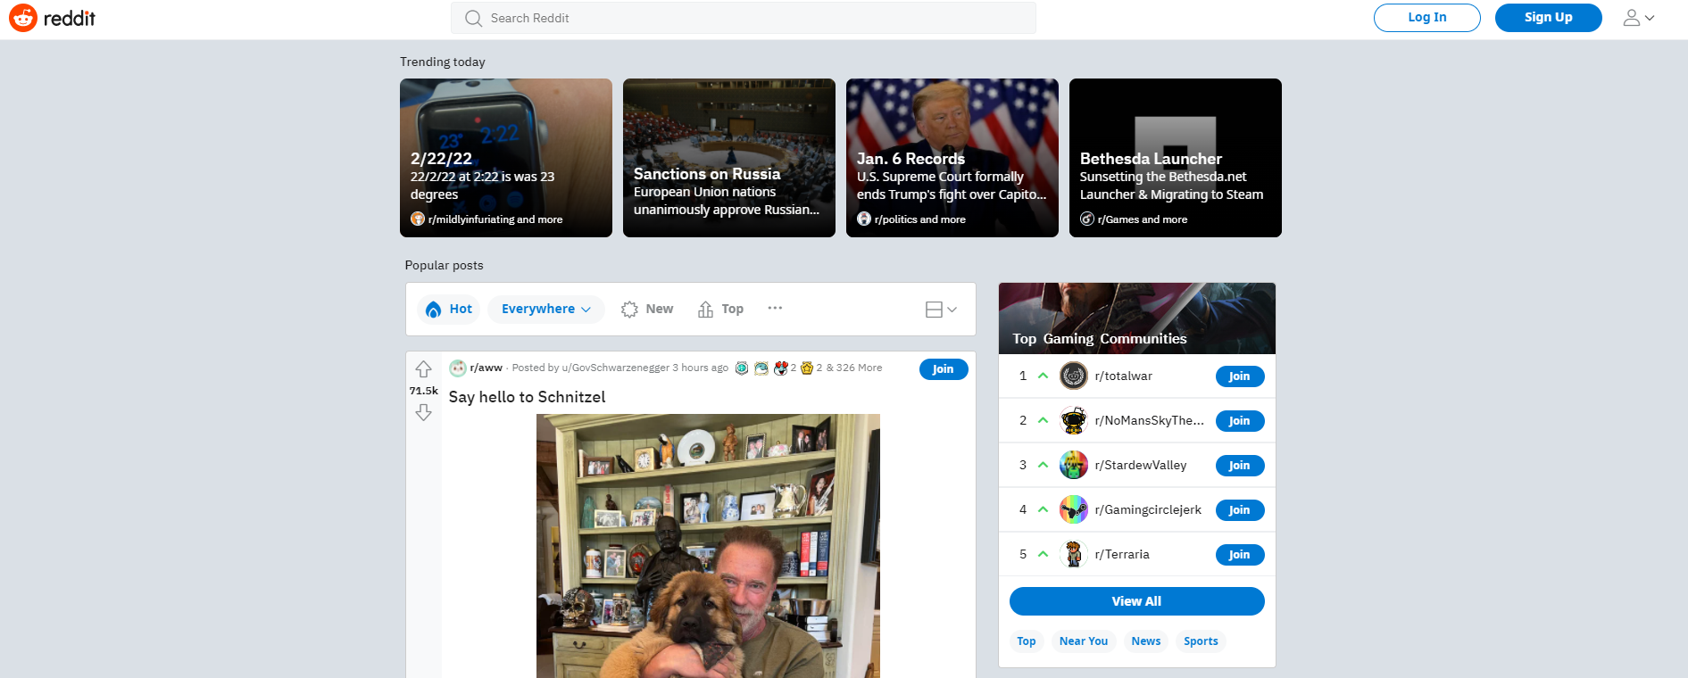The width and height of the screenshot is (1688, 678).
Task: Click the second award icon on the post
Action: (761, 368)
